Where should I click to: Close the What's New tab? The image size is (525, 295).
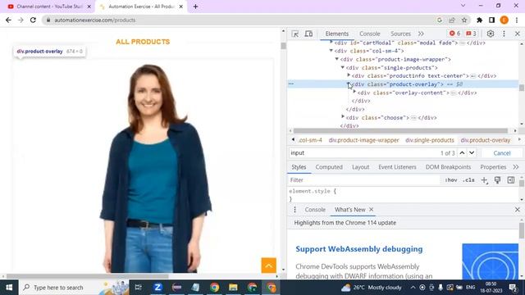pyautogui.click(x=371, y=210)
